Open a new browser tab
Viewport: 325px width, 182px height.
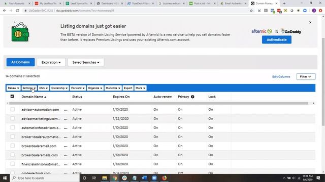[x=284, y=4]
